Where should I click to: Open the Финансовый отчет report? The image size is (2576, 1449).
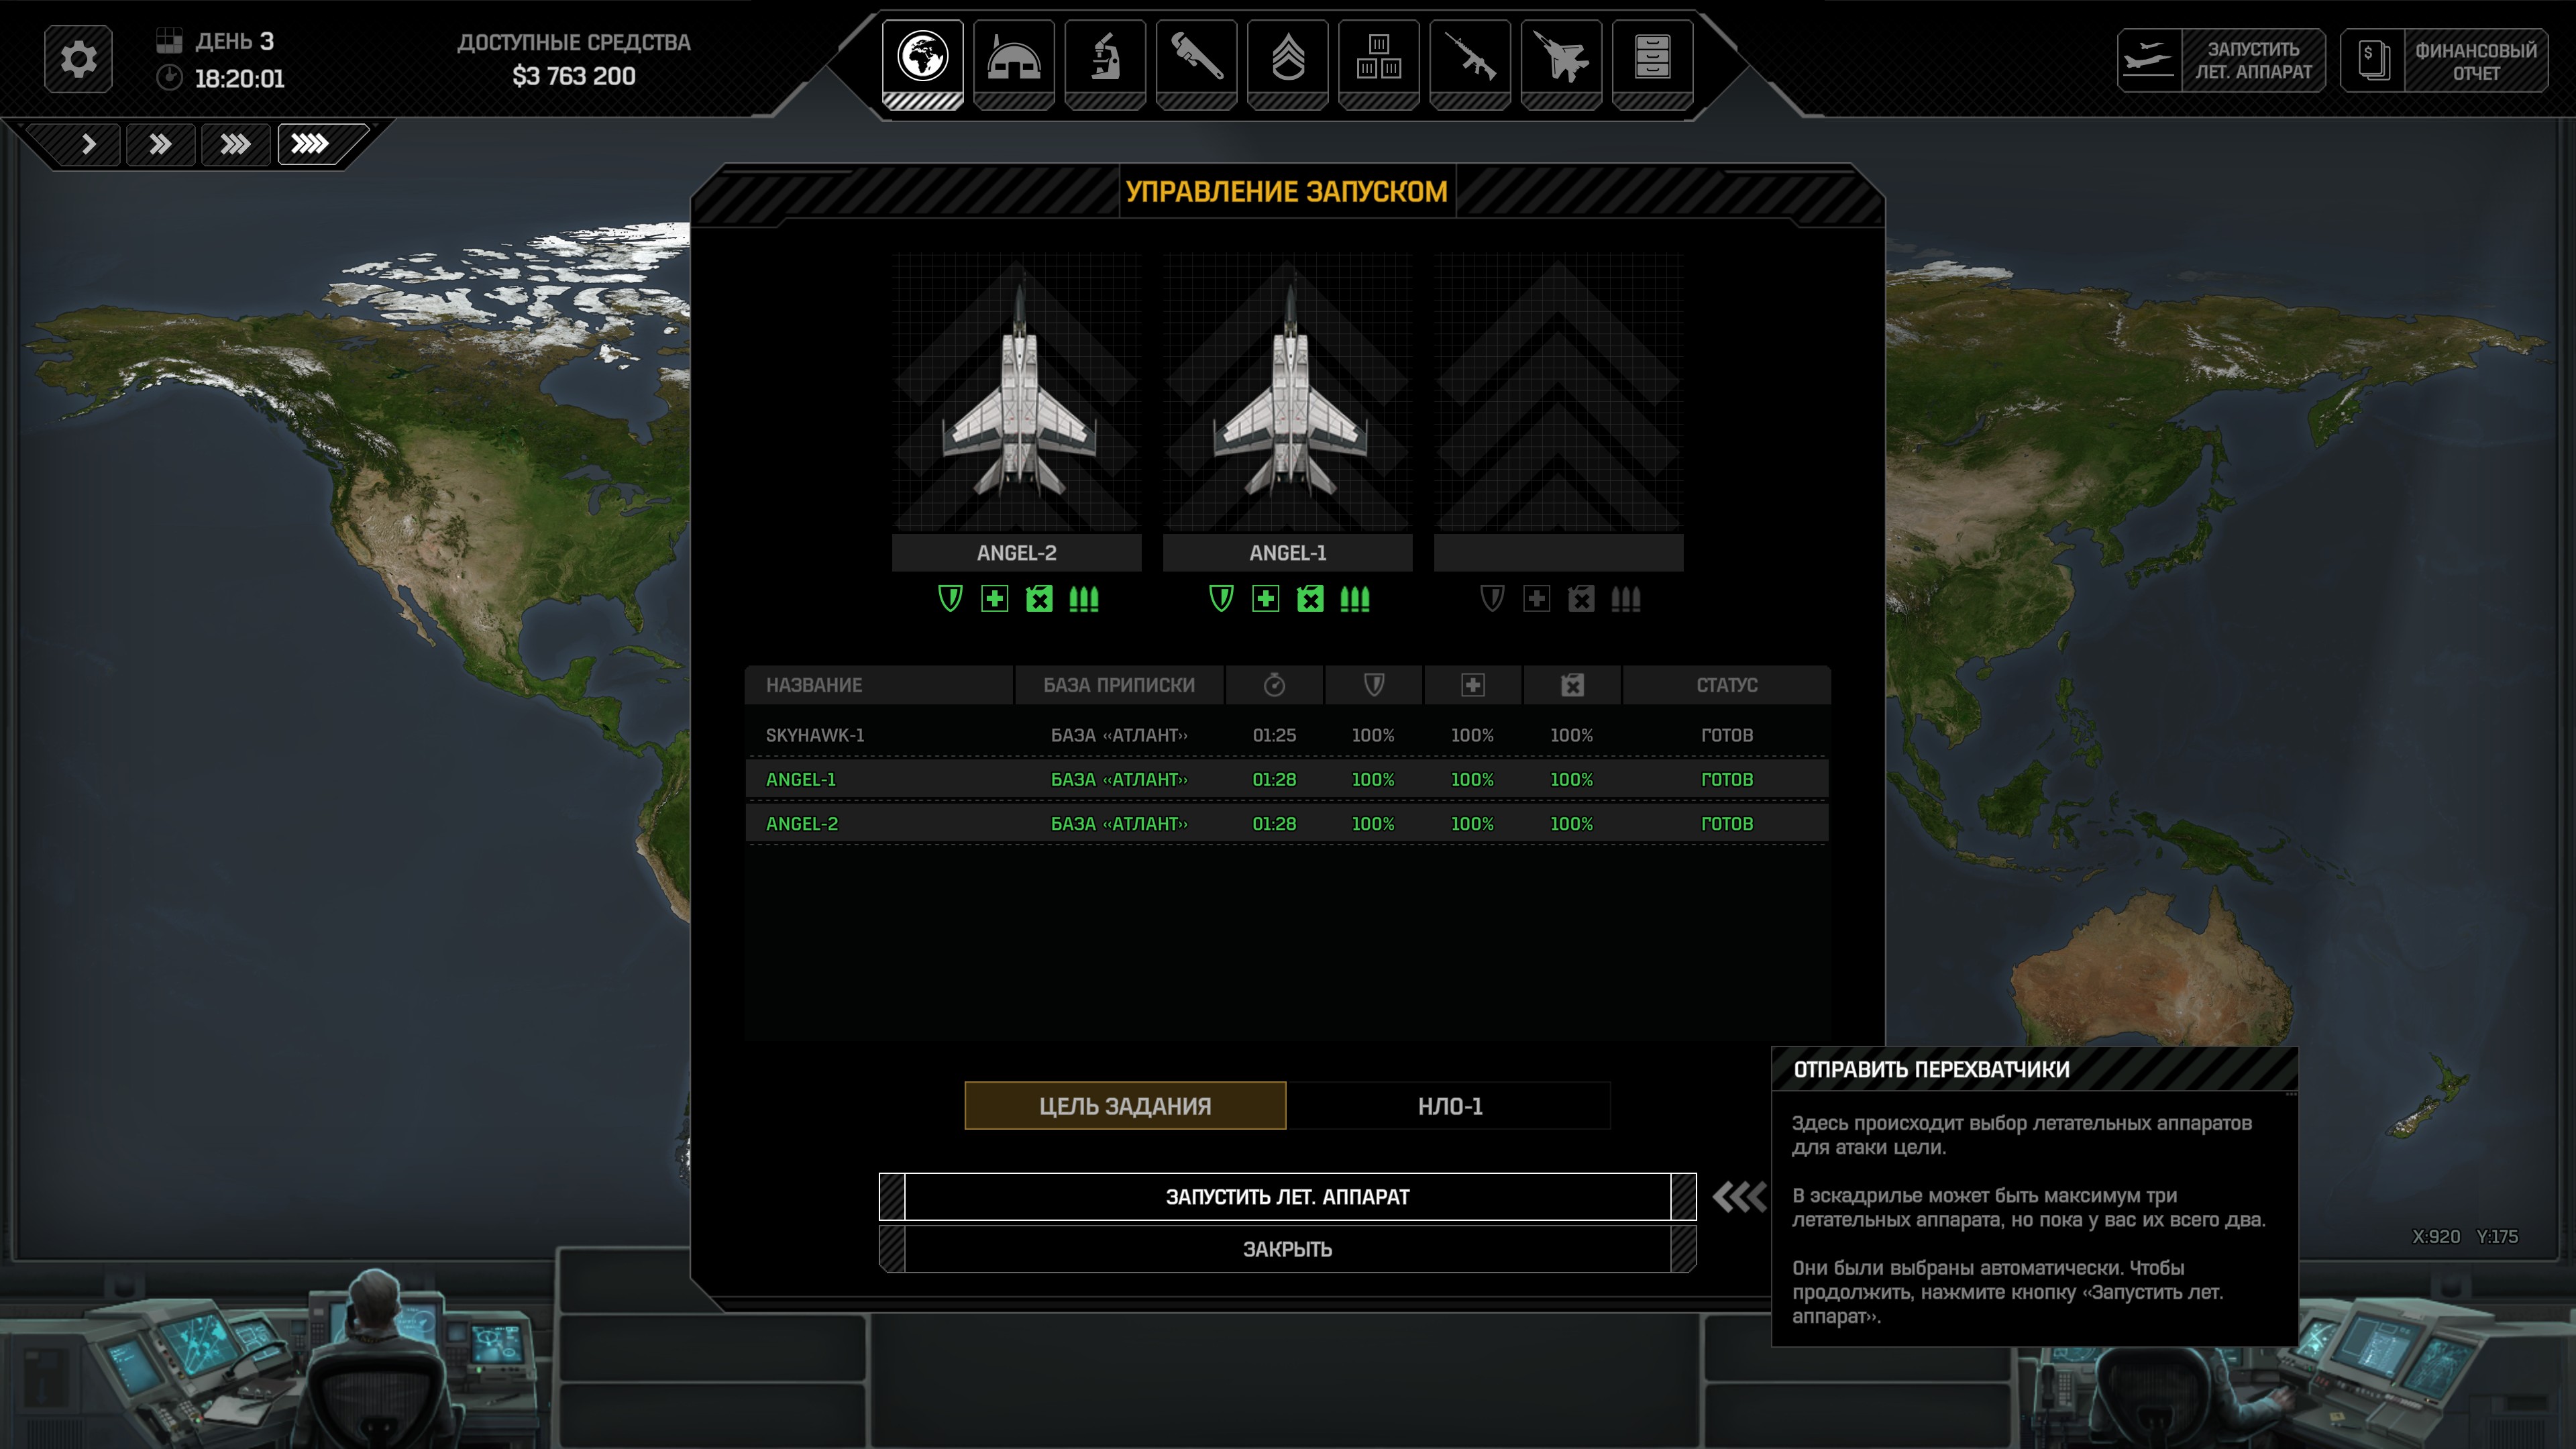pos(2444,61)
